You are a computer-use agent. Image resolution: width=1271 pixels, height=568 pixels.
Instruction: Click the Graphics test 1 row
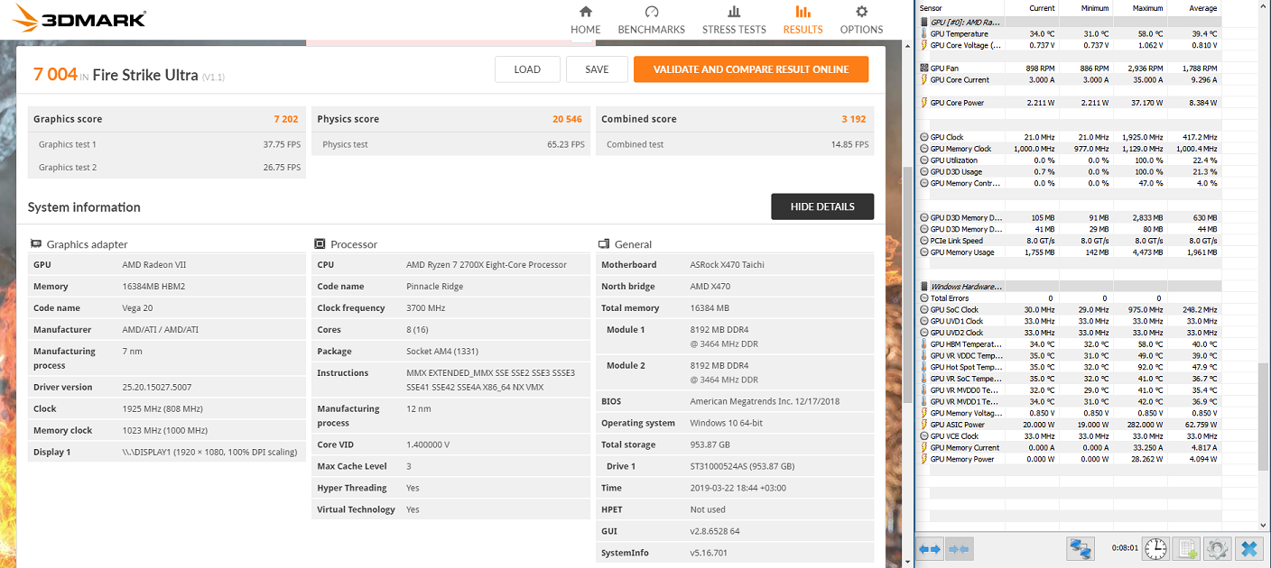click(x=167, y=144)
